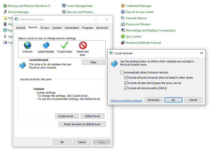The width and height of the screenshot is (217, 152).
Task: Select the Restricted sites zone icon
Action: click(82, 45)
